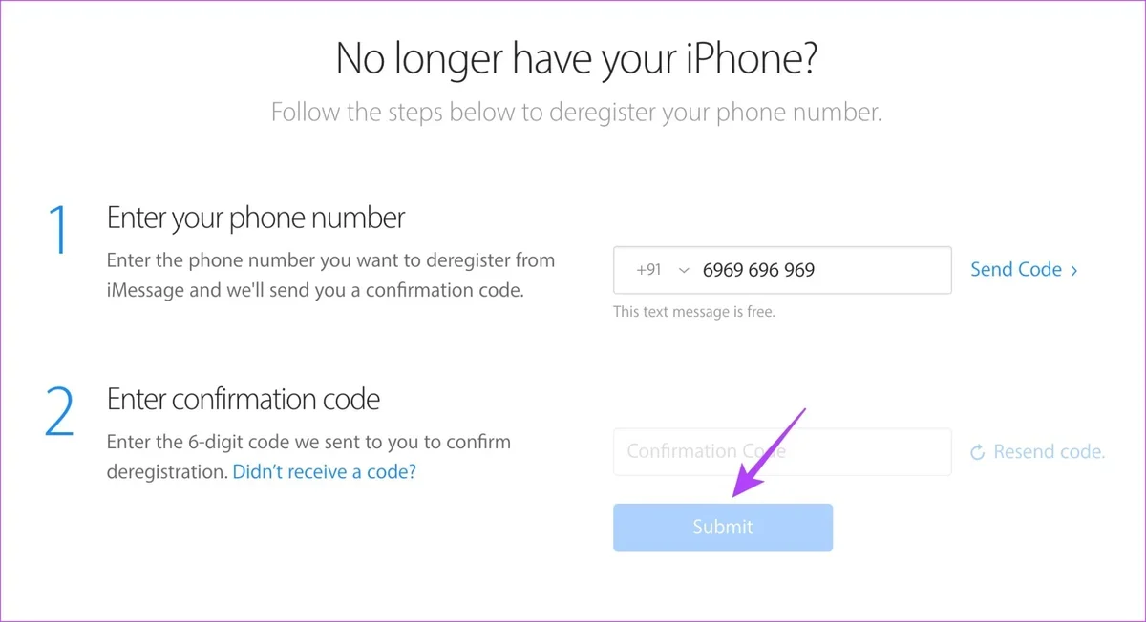Expand the chevron next to +91
The width and height of the screenshot is (1146, 622).
pos(683,271)
